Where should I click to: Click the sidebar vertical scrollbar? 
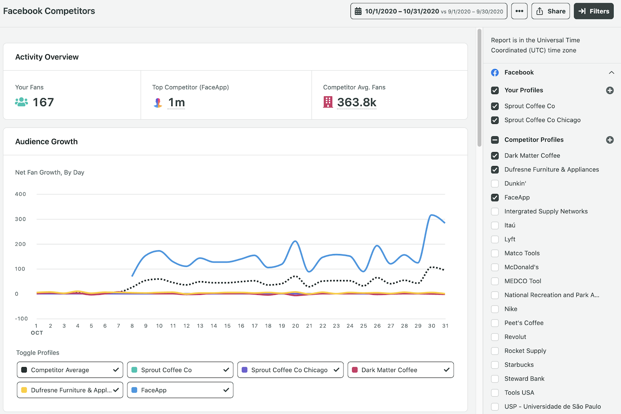click(x=480, y=88)
